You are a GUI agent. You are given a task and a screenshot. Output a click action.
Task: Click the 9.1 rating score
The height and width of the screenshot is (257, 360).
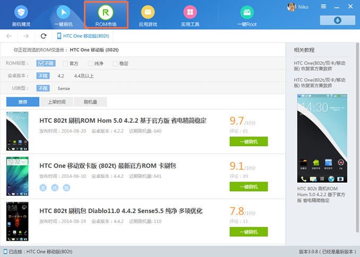236,166
